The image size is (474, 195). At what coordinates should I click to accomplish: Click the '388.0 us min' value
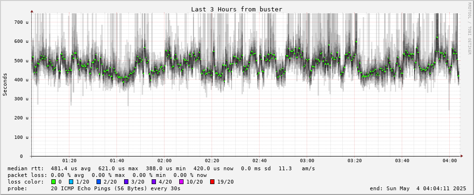(165, 168)
